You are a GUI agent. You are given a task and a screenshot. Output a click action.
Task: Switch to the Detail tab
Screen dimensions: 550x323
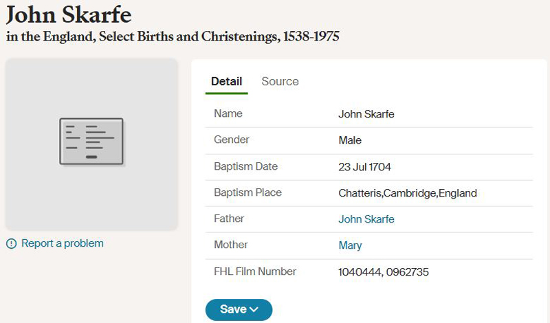227,81
